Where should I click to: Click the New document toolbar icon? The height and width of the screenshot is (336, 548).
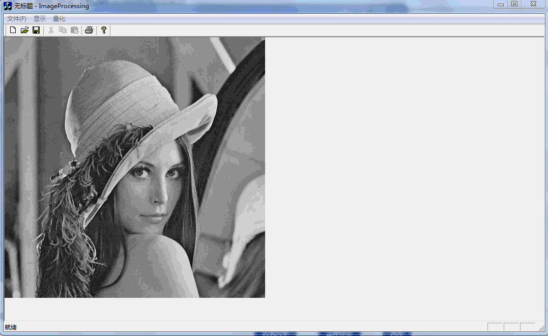coord(13,30)
